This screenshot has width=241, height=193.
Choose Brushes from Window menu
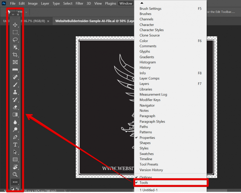(x=170, y=14)
